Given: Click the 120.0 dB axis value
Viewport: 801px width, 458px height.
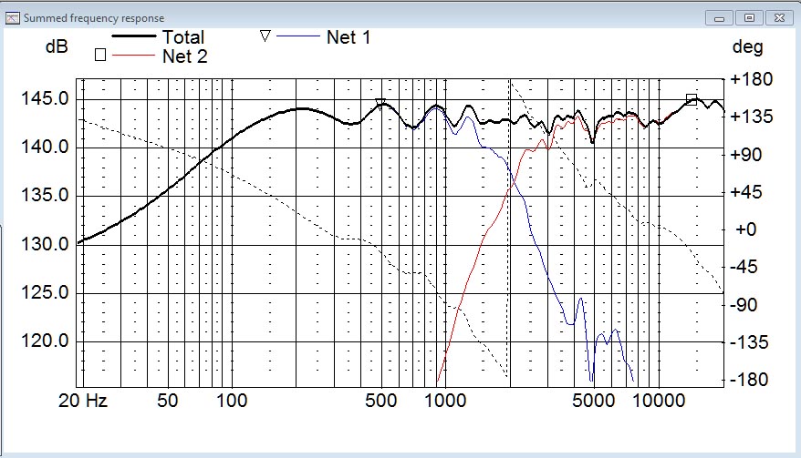Looking at the screenshot, I should (45, 341).
